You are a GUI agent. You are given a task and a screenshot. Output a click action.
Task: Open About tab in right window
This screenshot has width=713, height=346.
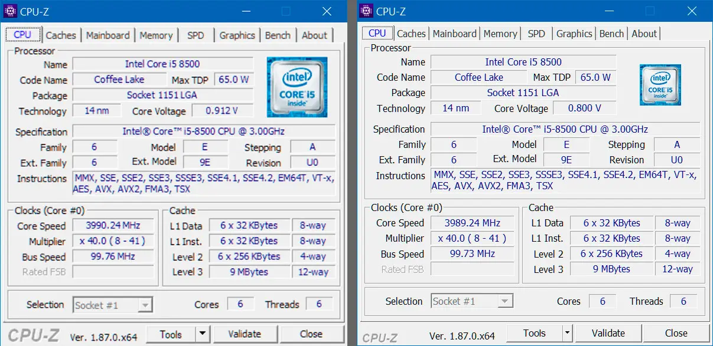(644, 34)
